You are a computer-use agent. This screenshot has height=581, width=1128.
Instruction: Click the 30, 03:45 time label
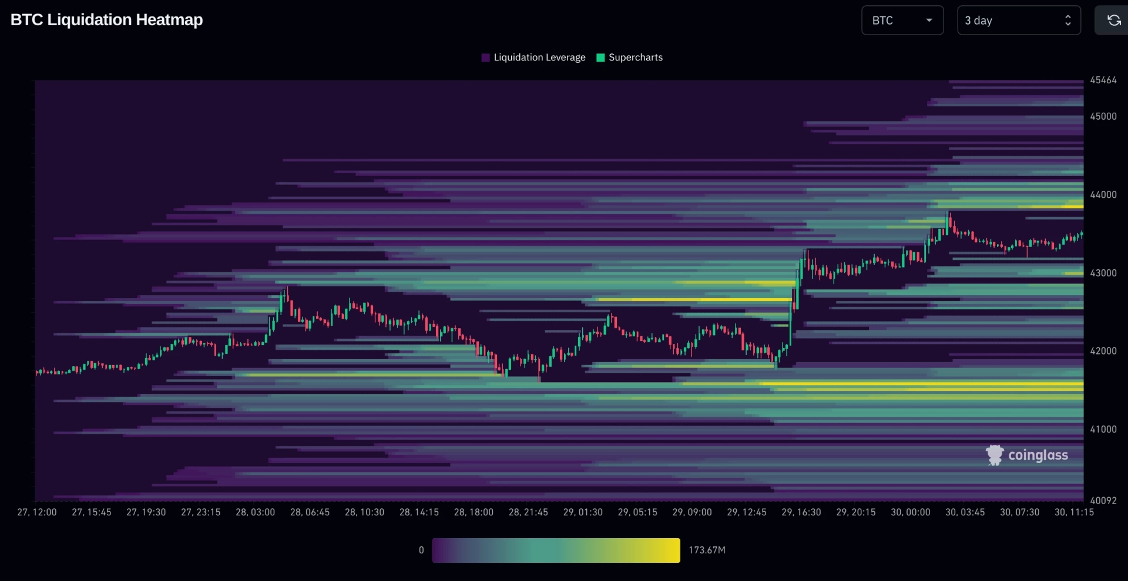[x=965, y=512]
